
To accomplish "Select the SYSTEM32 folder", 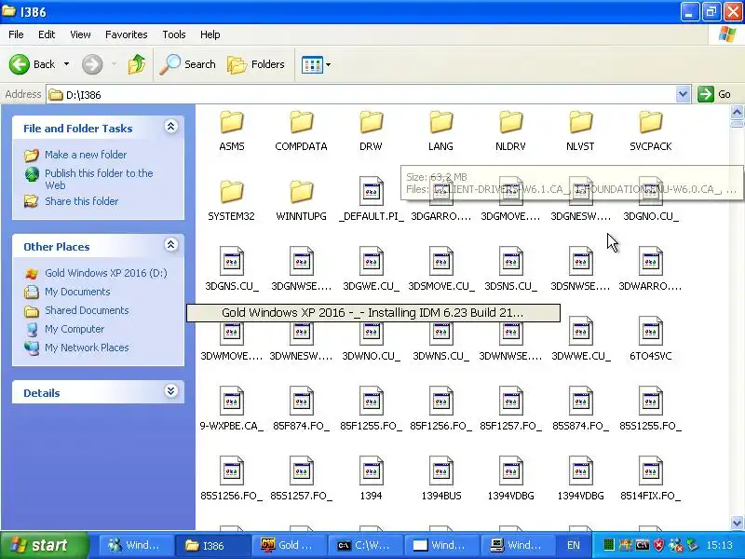I will tap(231, 201).
